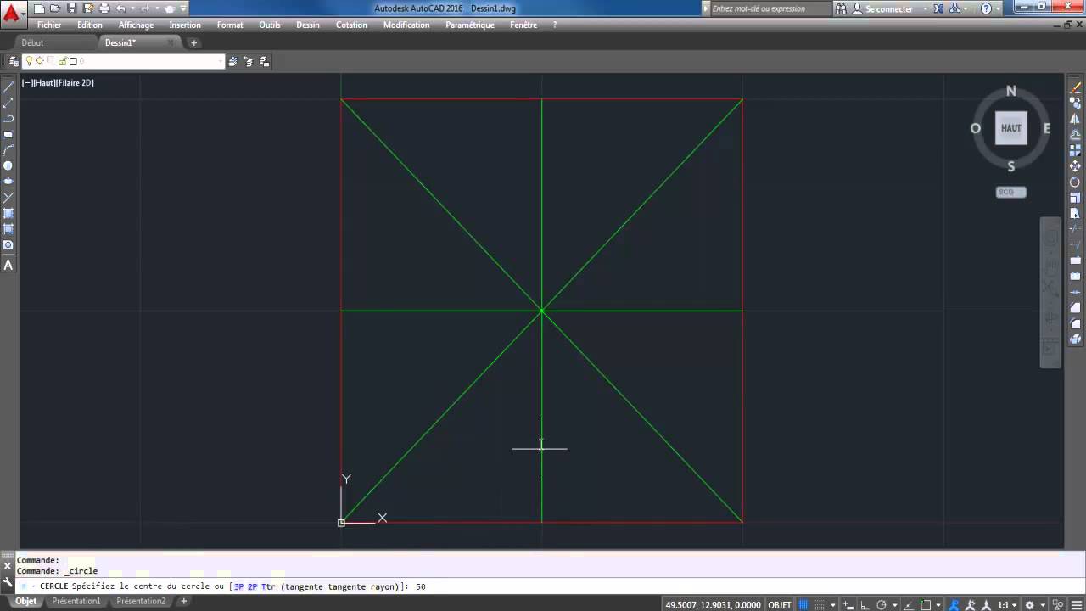Open the Fichier menu

pos(49,25)
